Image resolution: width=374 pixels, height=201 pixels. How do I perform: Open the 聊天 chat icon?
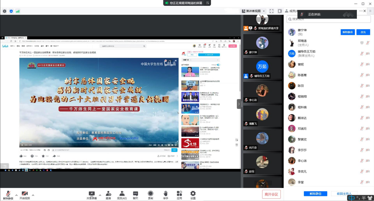click(135, 194)
